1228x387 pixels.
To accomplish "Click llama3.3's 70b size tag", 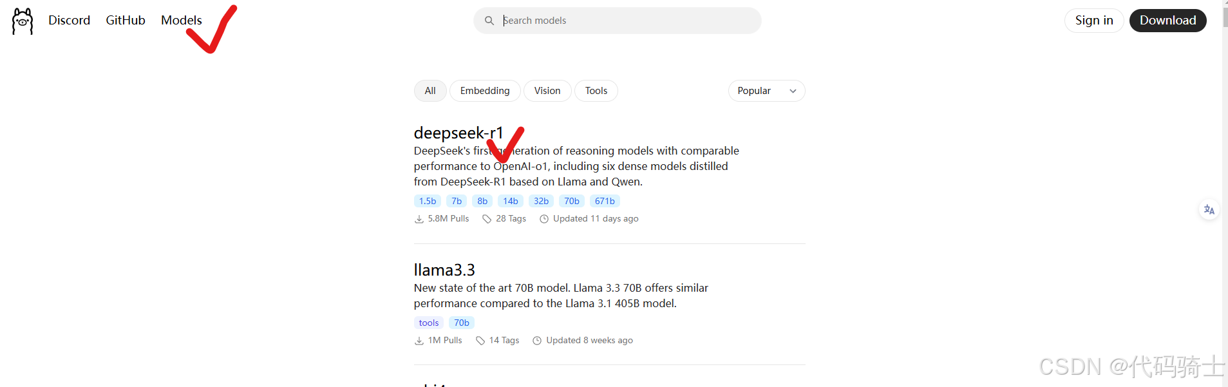I will click(462, 323).
